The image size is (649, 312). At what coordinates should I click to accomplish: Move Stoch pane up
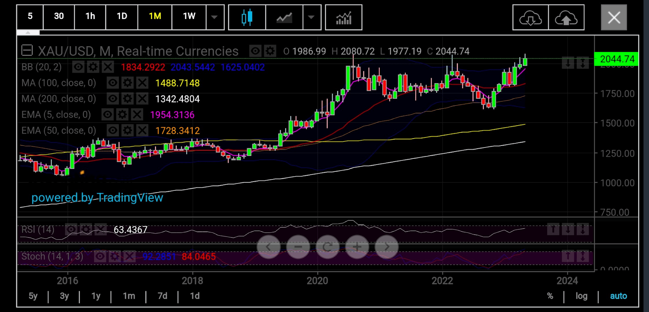[x=568, y=256]
